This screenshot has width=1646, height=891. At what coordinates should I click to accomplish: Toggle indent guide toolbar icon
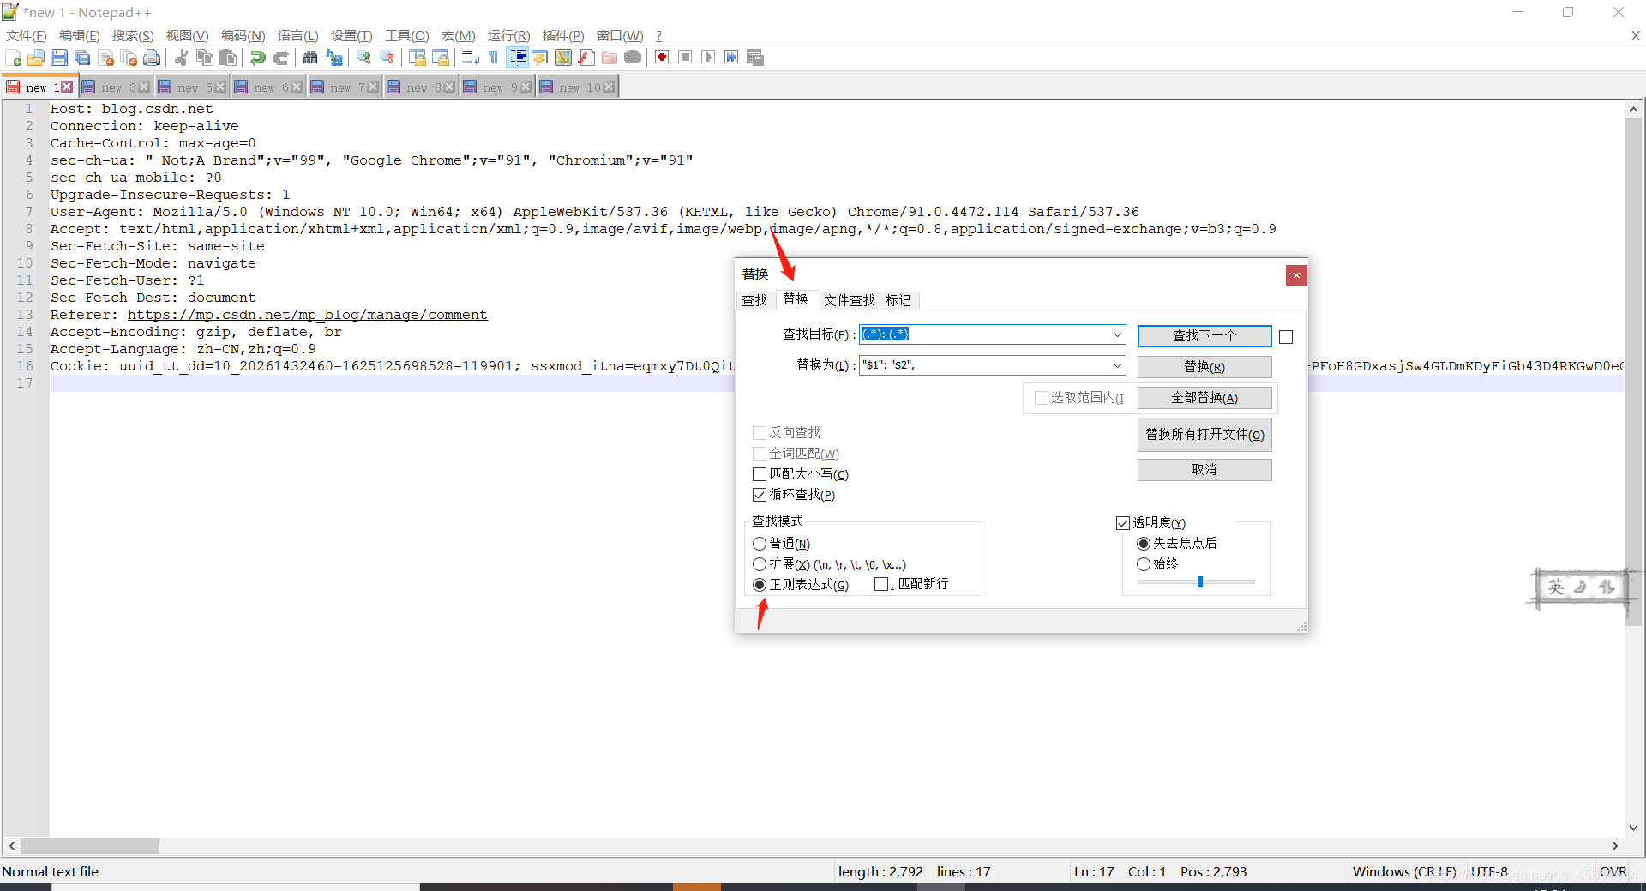(x=518, y=57)
